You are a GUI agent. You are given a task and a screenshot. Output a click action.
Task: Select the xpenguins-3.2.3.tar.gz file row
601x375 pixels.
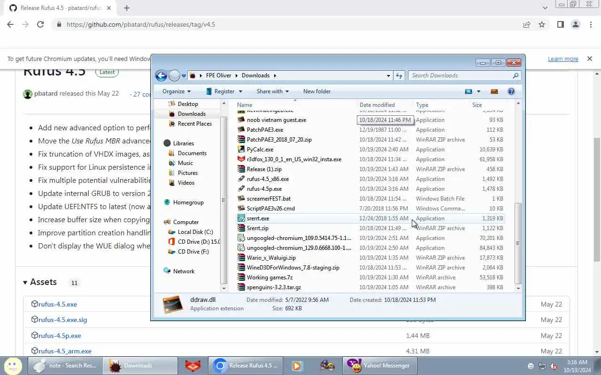pyautogui.click(x=370, y=287)
